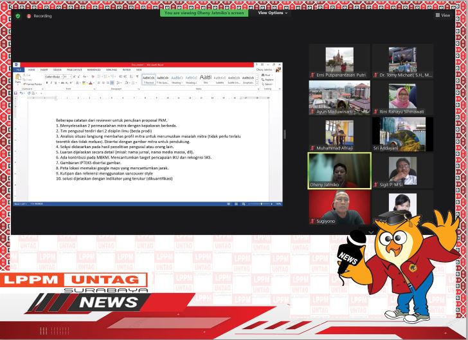Click the Align Left icon

pos(98,82)
